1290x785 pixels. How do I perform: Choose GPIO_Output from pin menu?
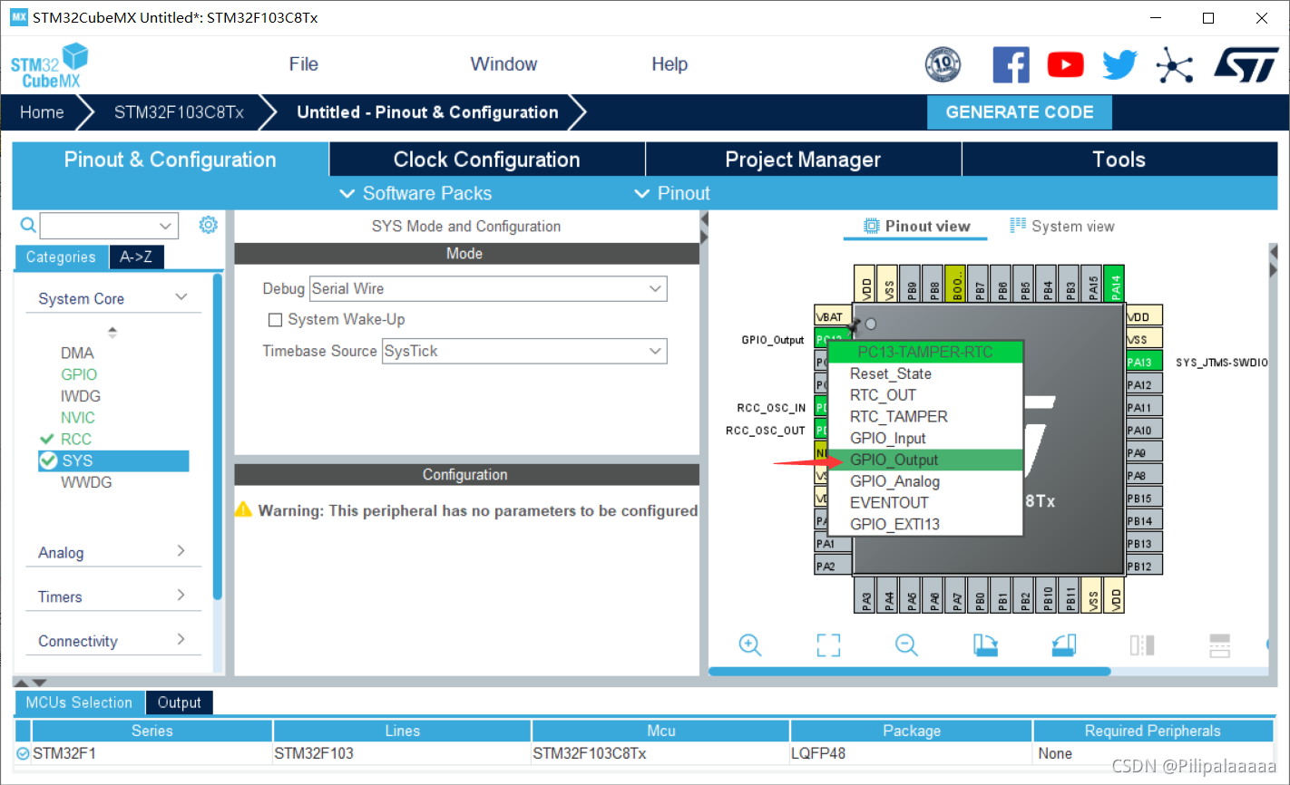[926, 460]
